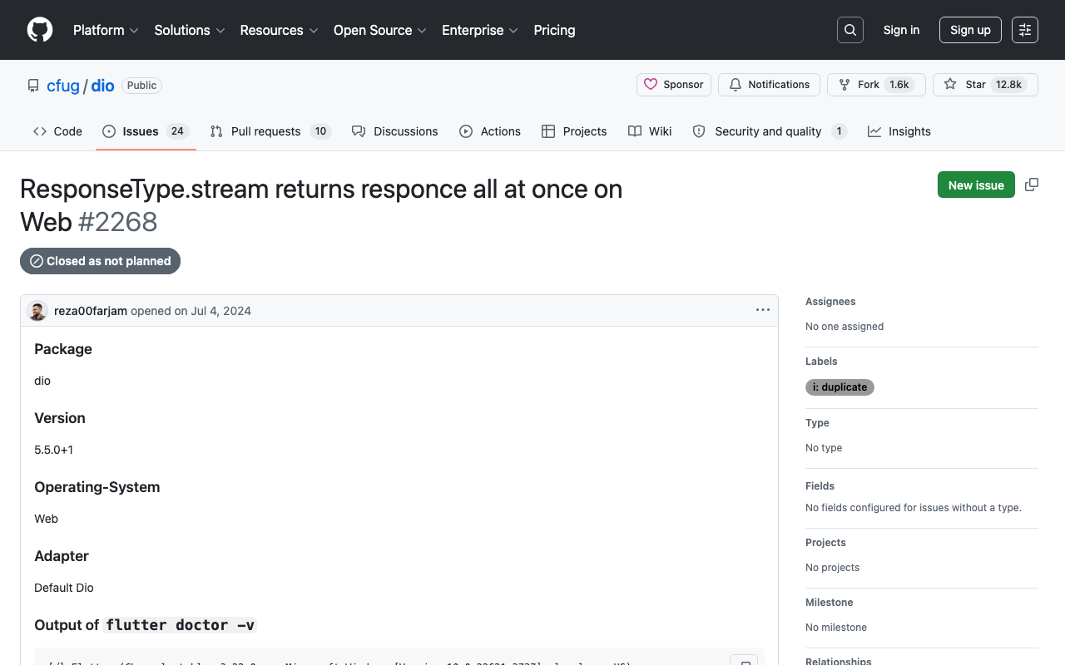Viewport: 1065px width, 665px height.
Task: Open the Pull requests tab
Action: click(x=270, y=131)
